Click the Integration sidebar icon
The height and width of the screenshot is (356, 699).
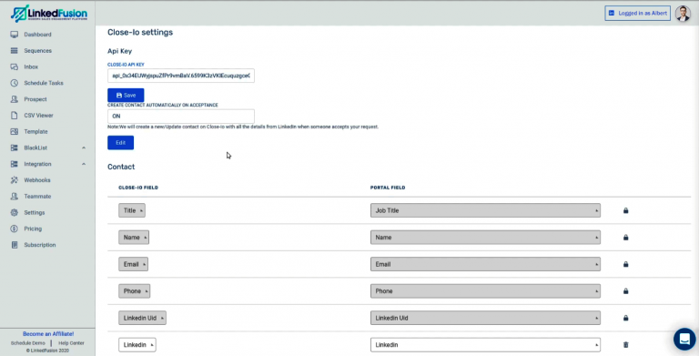15,164
